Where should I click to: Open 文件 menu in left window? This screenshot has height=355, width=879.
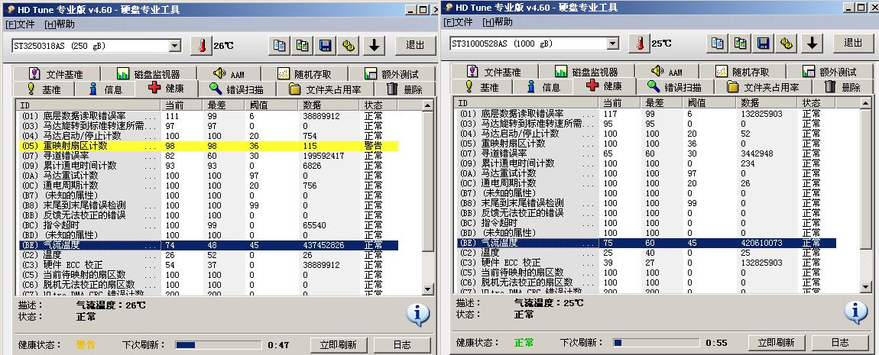(x=20, y=24)
